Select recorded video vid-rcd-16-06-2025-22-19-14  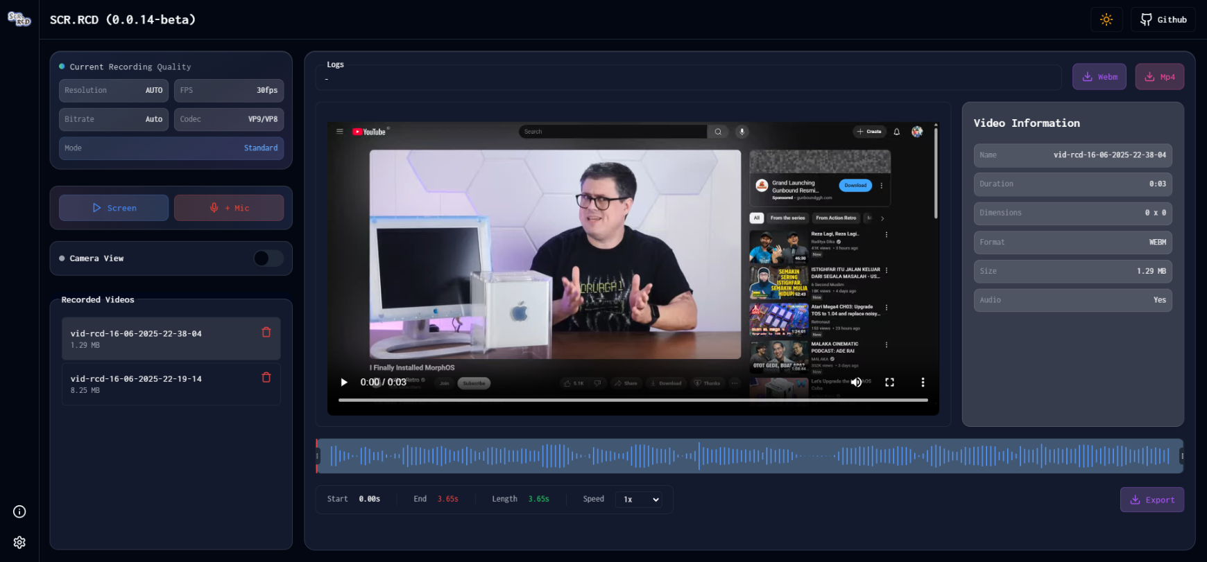171,384
